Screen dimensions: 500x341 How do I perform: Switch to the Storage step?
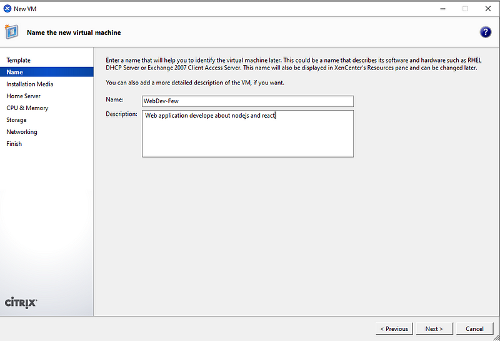(x=16, y=120)
